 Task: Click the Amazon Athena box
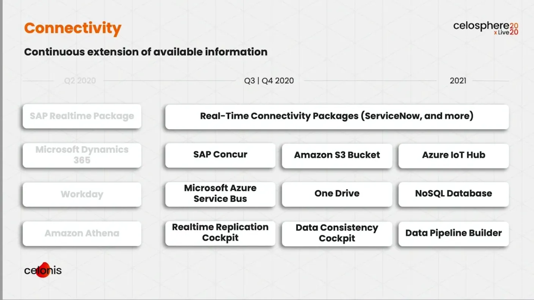pyautogui.click(x=82, y=233)
